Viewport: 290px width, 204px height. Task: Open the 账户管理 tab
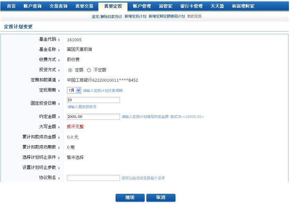coord(141,6)
